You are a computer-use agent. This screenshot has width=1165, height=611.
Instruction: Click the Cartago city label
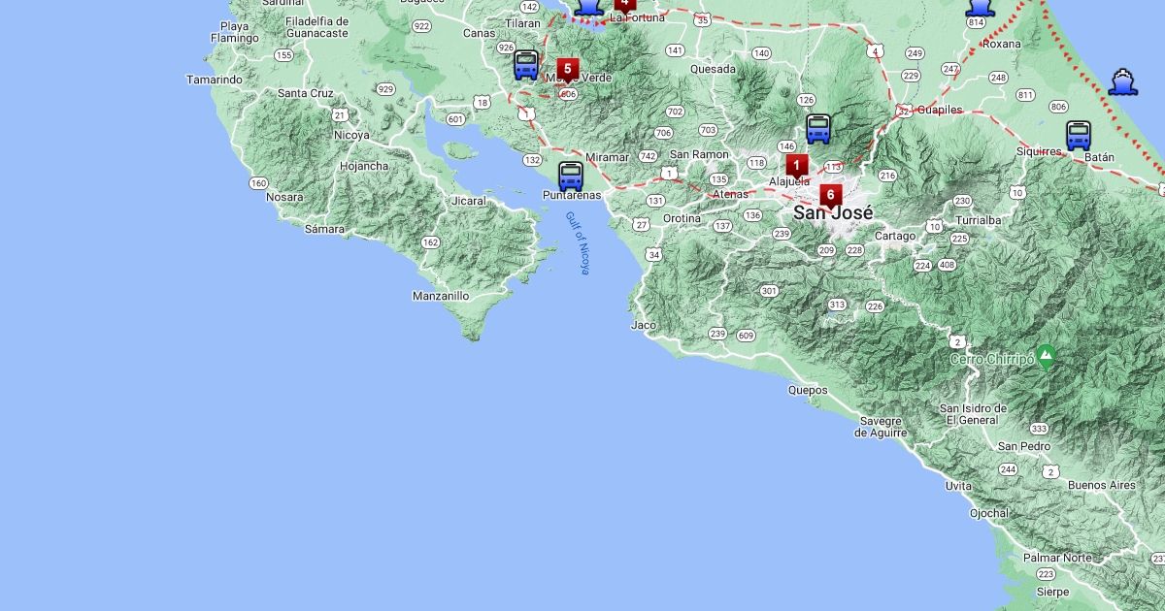click(x=895, y=236)
